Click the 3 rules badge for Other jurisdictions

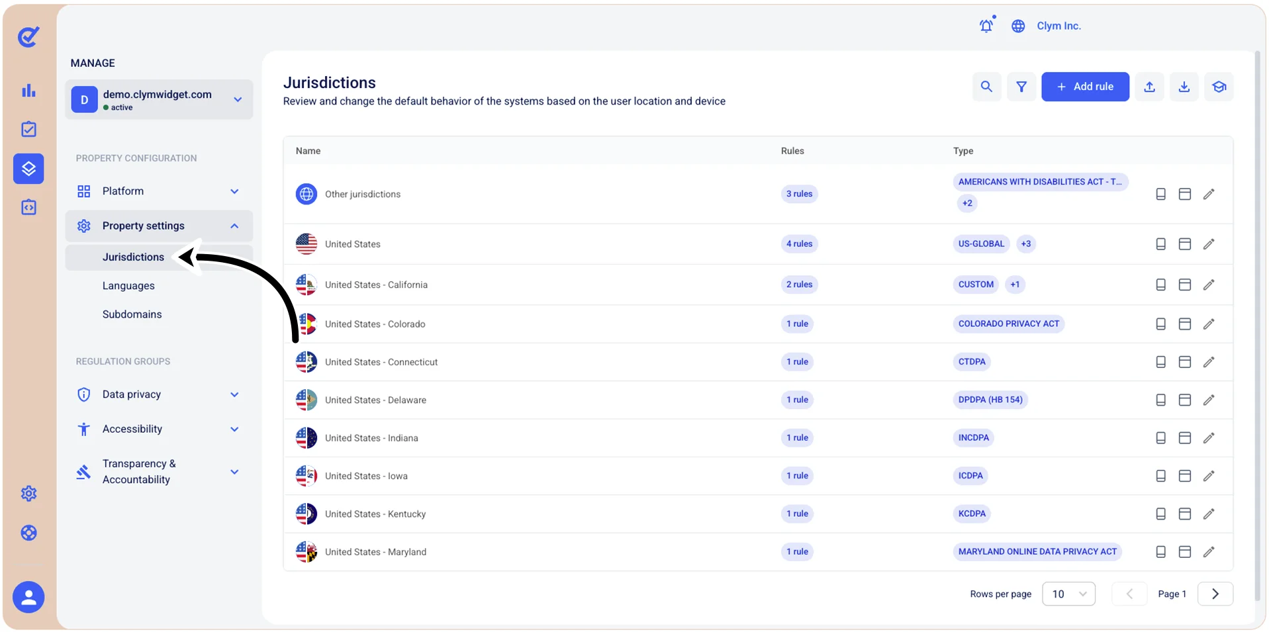(799, 194)
